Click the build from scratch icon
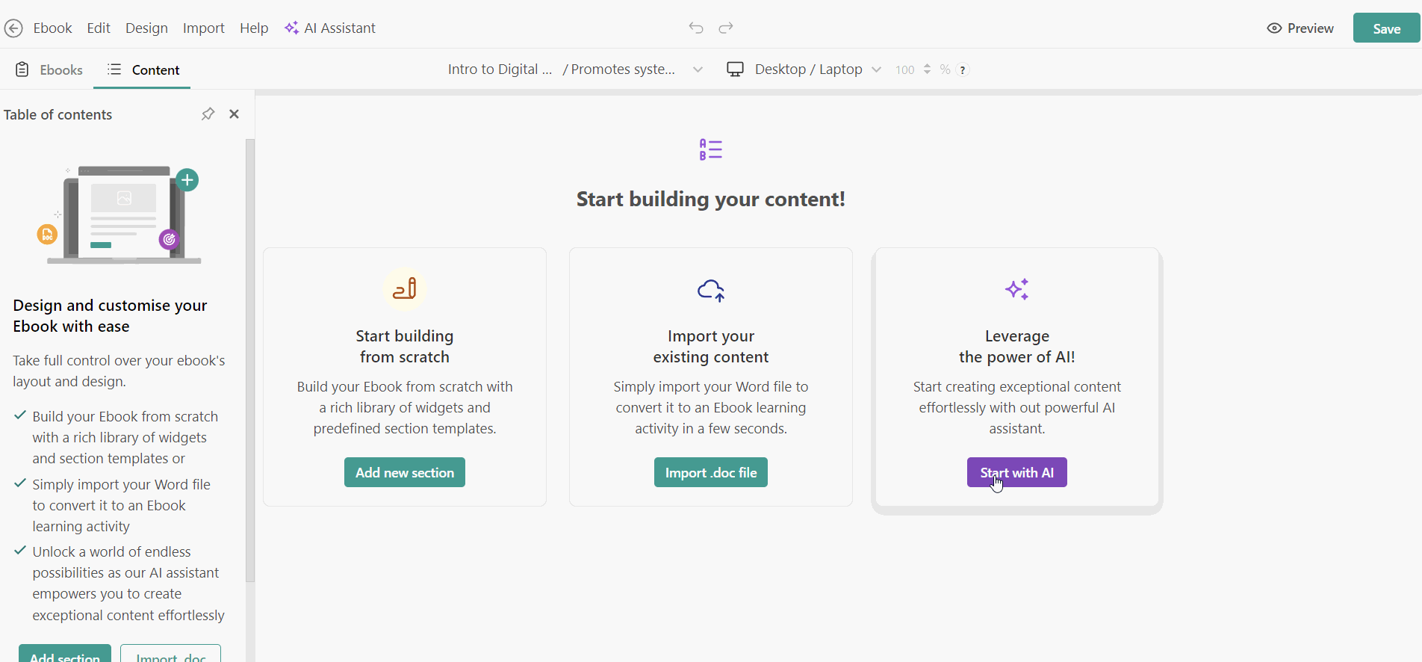Image resolution: width=1422 pixels, height=662 pixels. 404,289
